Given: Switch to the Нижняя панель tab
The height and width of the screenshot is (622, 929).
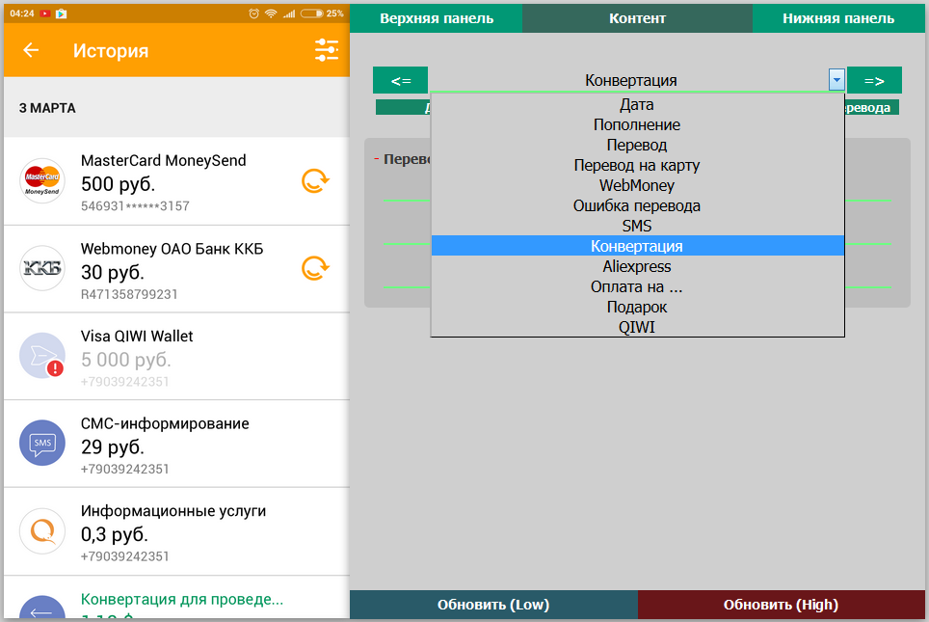Looking at the screenshot, I should tap(837, 18).
